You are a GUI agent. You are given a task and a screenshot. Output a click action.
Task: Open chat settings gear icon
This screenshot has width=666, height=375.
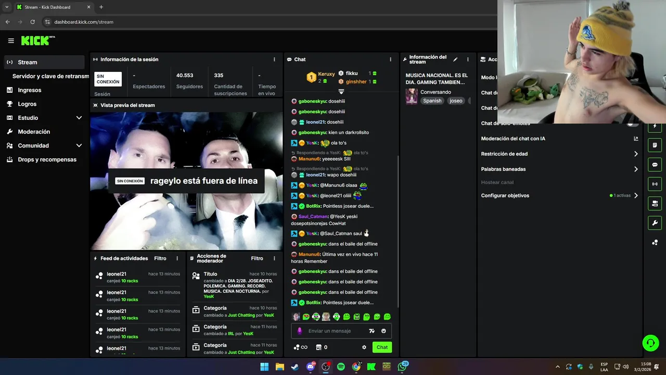point(364,347)
